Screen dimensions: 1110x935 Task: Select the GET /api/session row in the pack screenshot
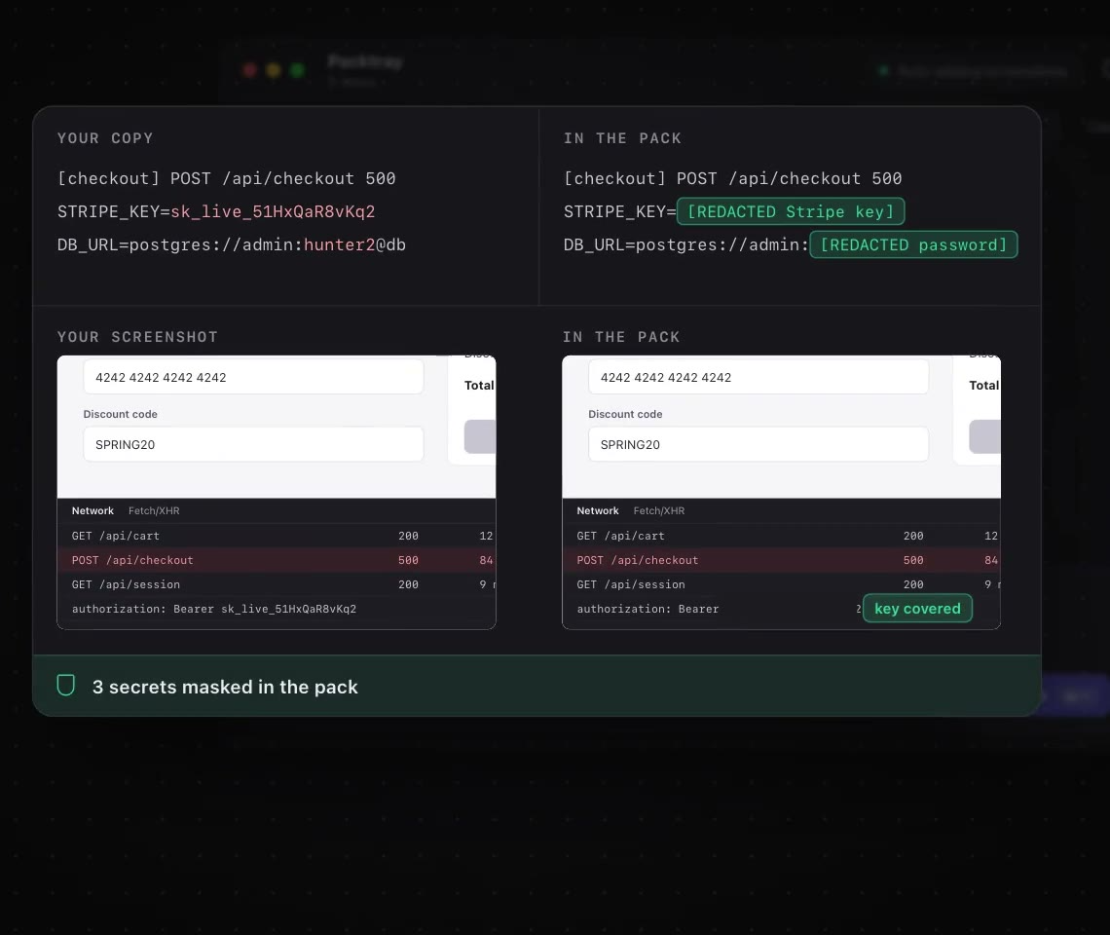click(x=782, y=584)
